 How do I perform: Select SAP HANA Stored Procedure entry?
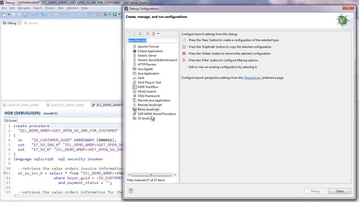(x=157, y=114)
